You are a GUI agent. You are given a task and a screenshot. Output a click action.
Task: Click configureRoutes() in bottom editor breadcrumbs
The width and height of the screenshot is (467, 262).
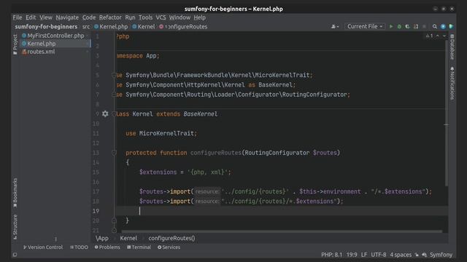click(x=171, y=238)
